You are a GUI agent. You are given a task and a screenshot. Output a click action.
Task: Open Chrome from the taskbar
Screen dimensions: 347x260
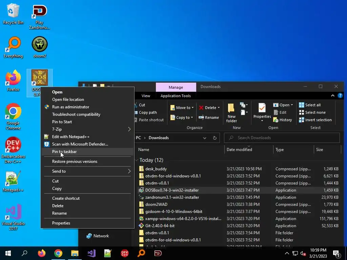(x=58, y=253)
